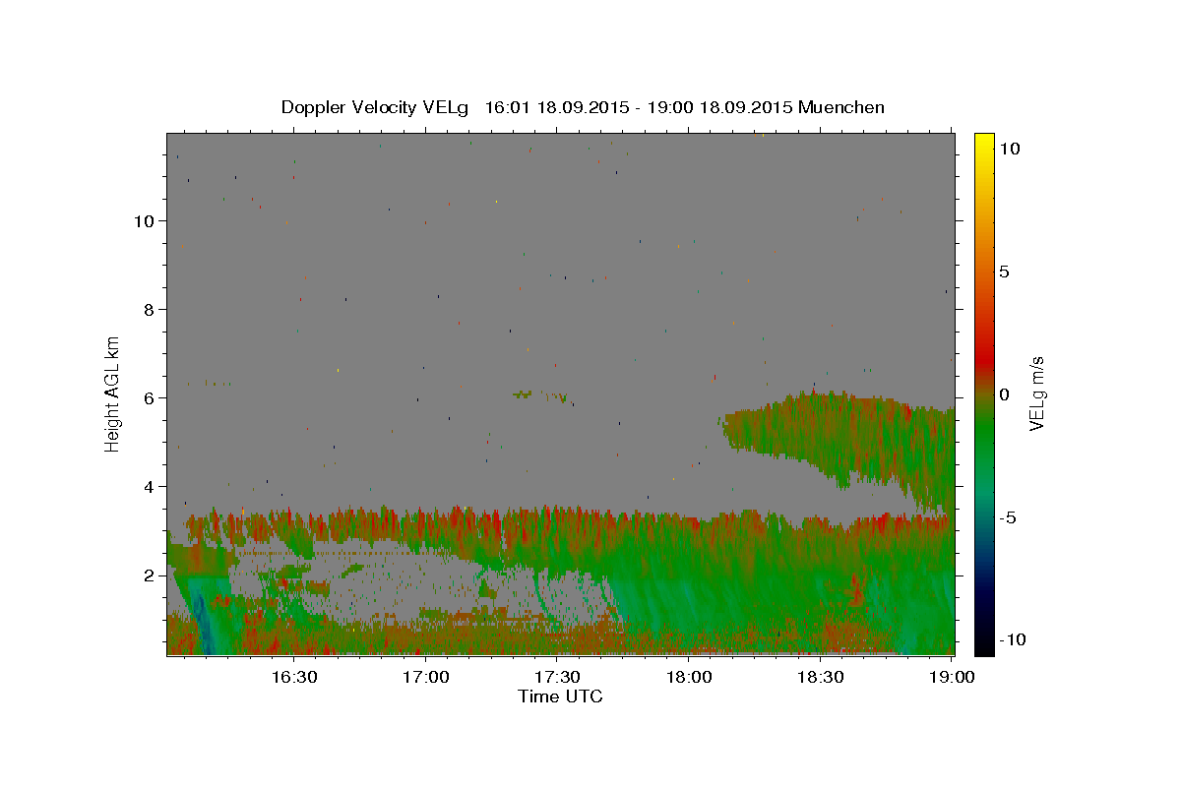The image size is (1181, 787).
Task: Click the 18:00 time tick label
Action: (688, 677)
